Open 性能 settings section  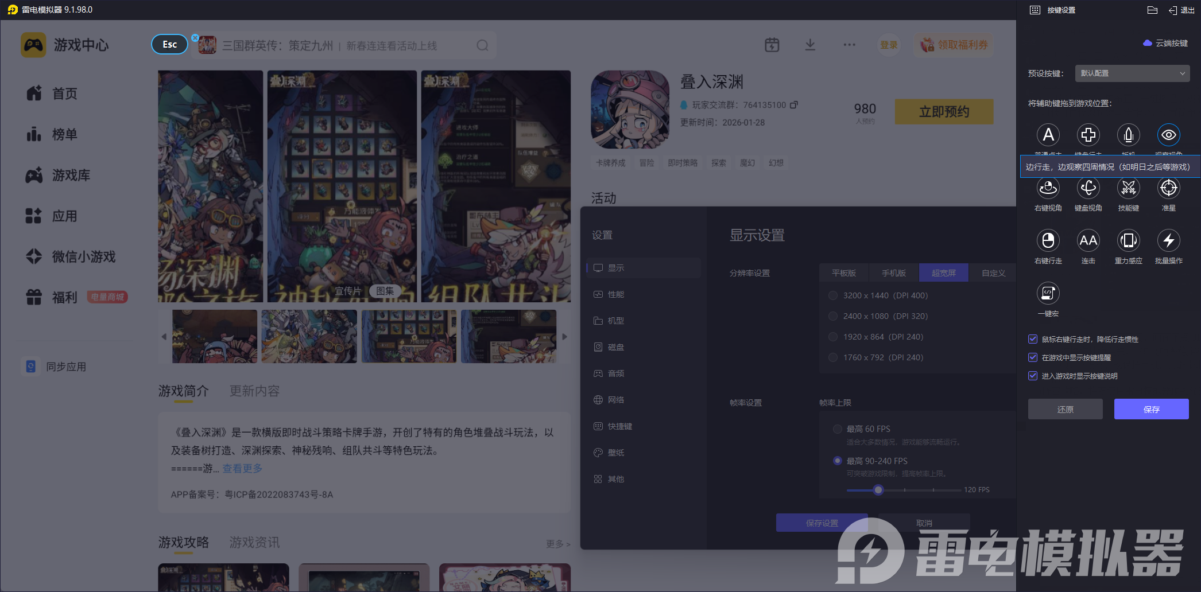pos(644,294)
